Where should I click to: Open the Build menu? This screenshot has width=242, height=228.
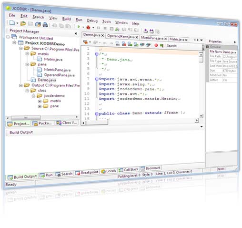[x=67, y=19]
